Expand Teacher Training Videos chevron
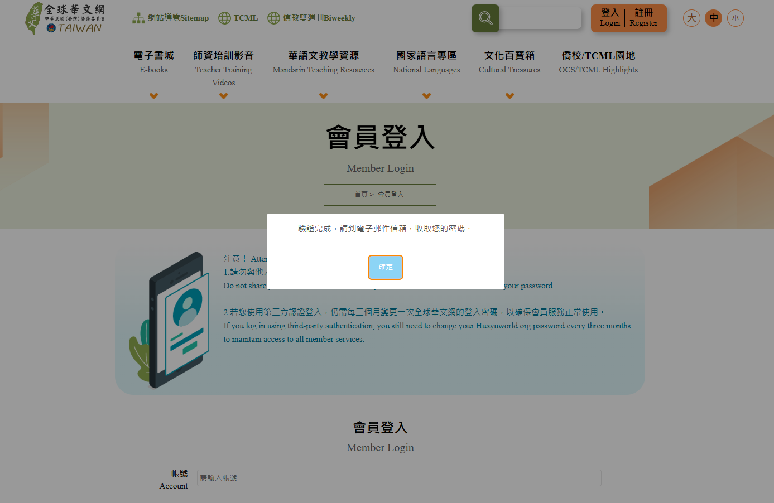The width and height of the screenshot is (774, 503). (x=223, y=96)
